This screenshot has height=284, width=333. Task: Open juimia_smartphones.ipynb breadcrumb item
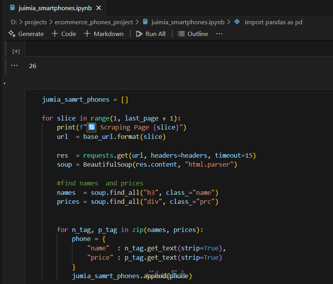(188, 22)
